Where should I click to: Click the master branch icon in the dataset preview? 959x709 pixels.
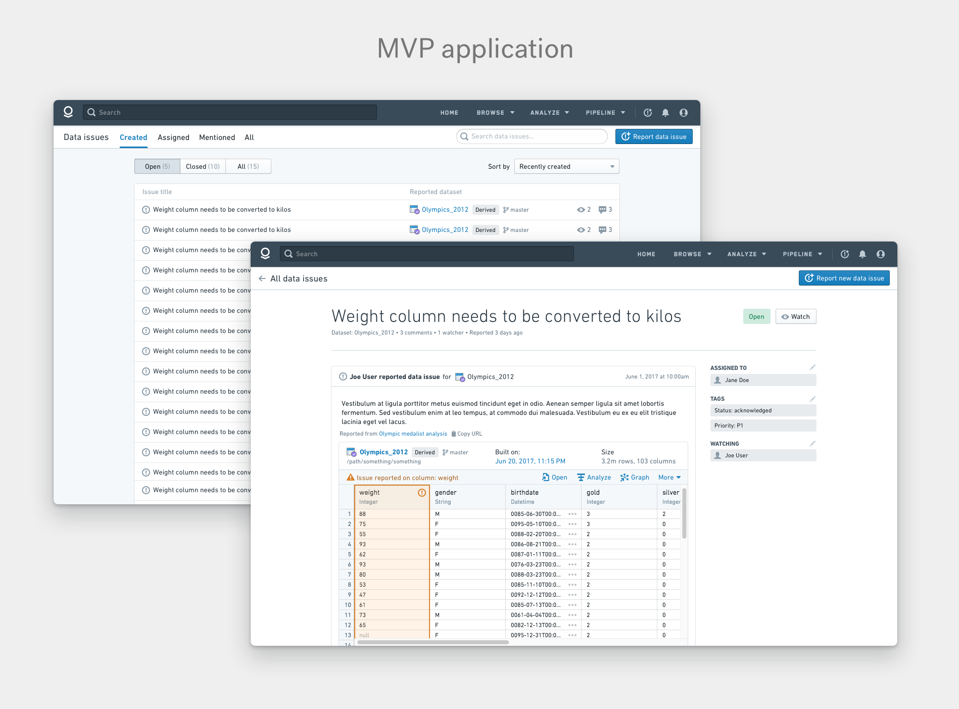[x=445, y=452]
